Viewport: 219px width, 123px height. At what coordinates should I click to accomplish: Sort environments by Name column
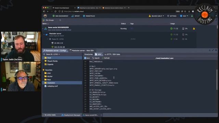pos(46,24)
